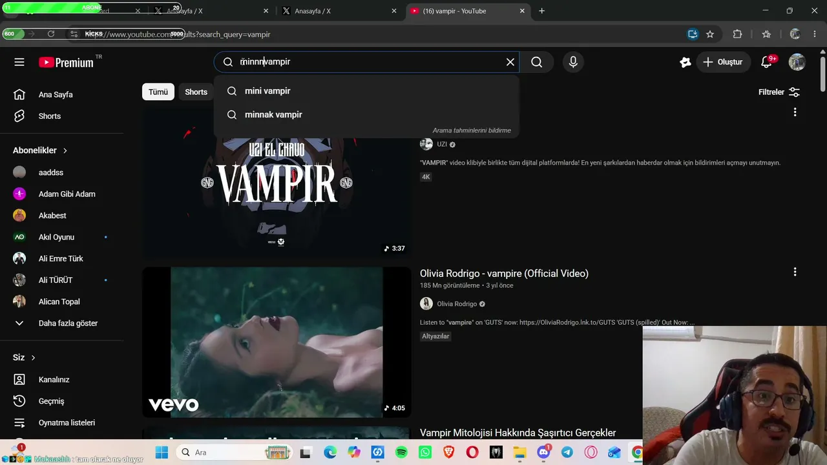The width and height of the screenshot is (827, 465).
Task: Switch to the second 'Anasayfa / X' tab
Action: tap(313, 11)
